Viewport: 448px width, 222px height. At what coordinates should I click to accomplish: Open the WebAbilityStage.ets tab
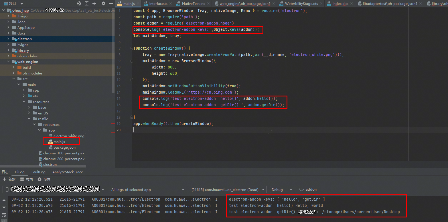tap(301, 4)
